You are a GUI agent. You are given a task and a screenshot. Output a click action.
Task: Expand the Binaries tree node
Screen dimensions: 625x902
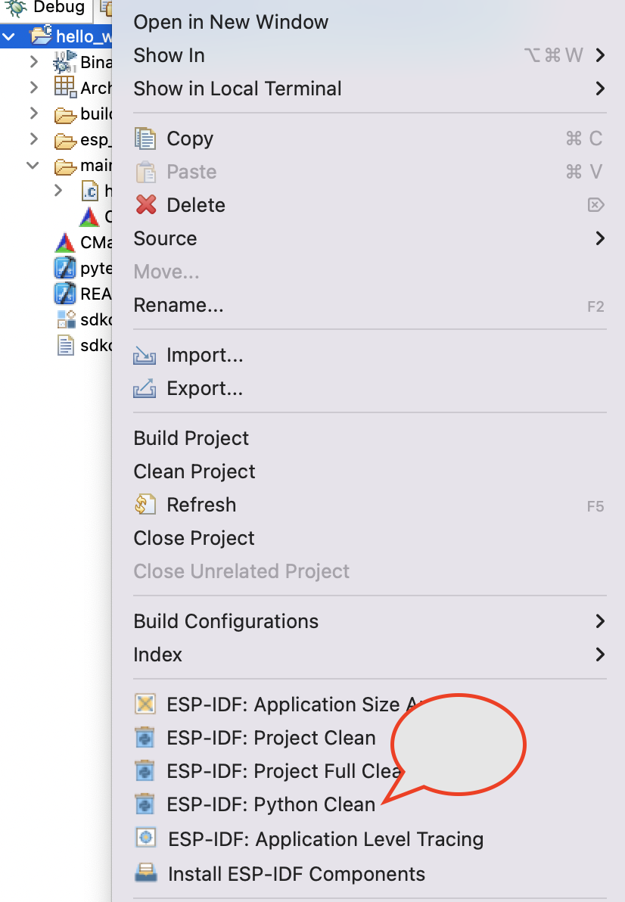pos(34,61)
